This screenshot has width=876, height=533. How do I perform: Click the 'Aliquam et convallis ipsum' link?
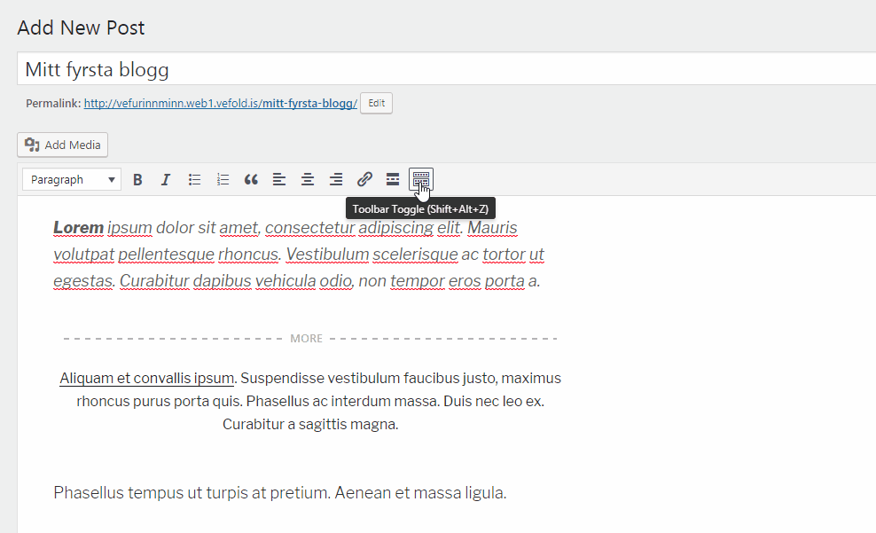coord(146,379)
